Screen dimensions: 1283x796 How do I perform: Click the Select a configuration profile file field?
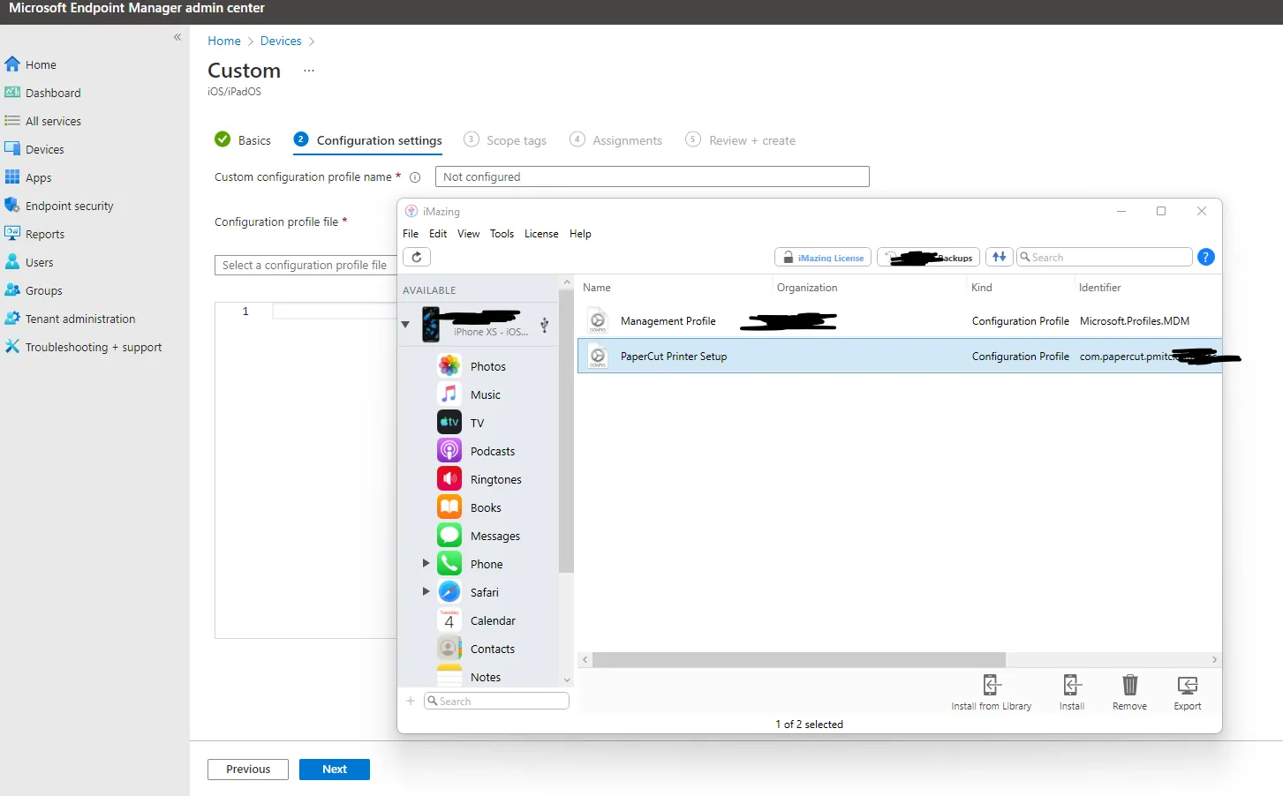pyautogui.click(x=306, y=265)
